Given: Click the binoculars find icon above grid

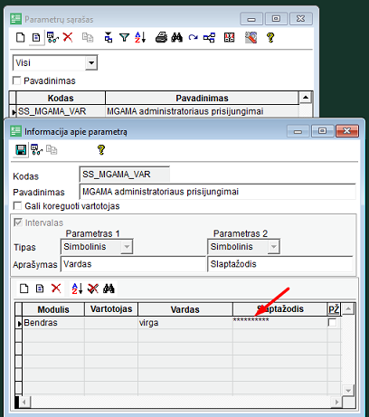Looking at the screenshot, I should pyautogui.click(x=109, y=289).
